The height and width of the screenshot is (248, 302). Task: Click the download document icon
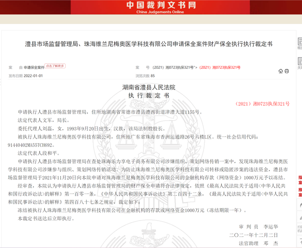point(281,71)
